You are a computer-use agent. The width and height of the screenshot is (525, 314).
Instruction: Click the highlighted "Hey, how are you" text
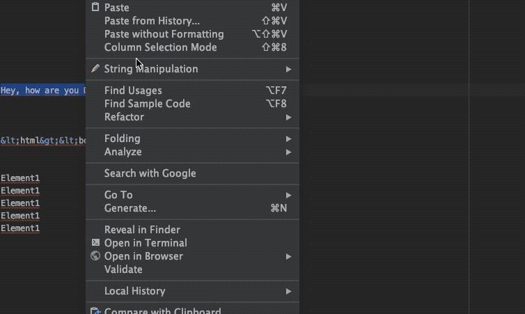pyautogui.click(x=42, y=91)
